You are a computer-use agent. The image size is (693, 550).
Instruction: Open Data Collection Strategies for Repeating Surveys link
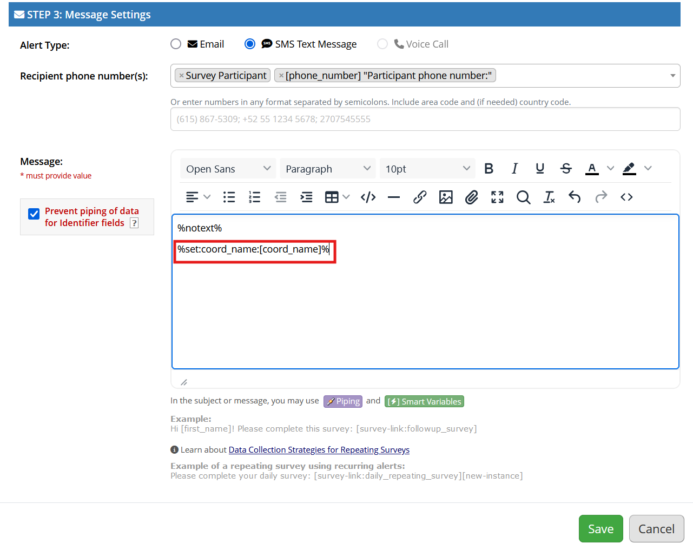click(x=319, y=450)
